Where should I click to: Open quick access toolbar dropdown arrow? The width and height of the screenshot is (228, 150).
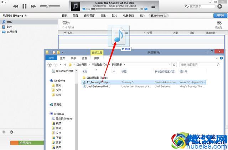click(x=62, y=52)
